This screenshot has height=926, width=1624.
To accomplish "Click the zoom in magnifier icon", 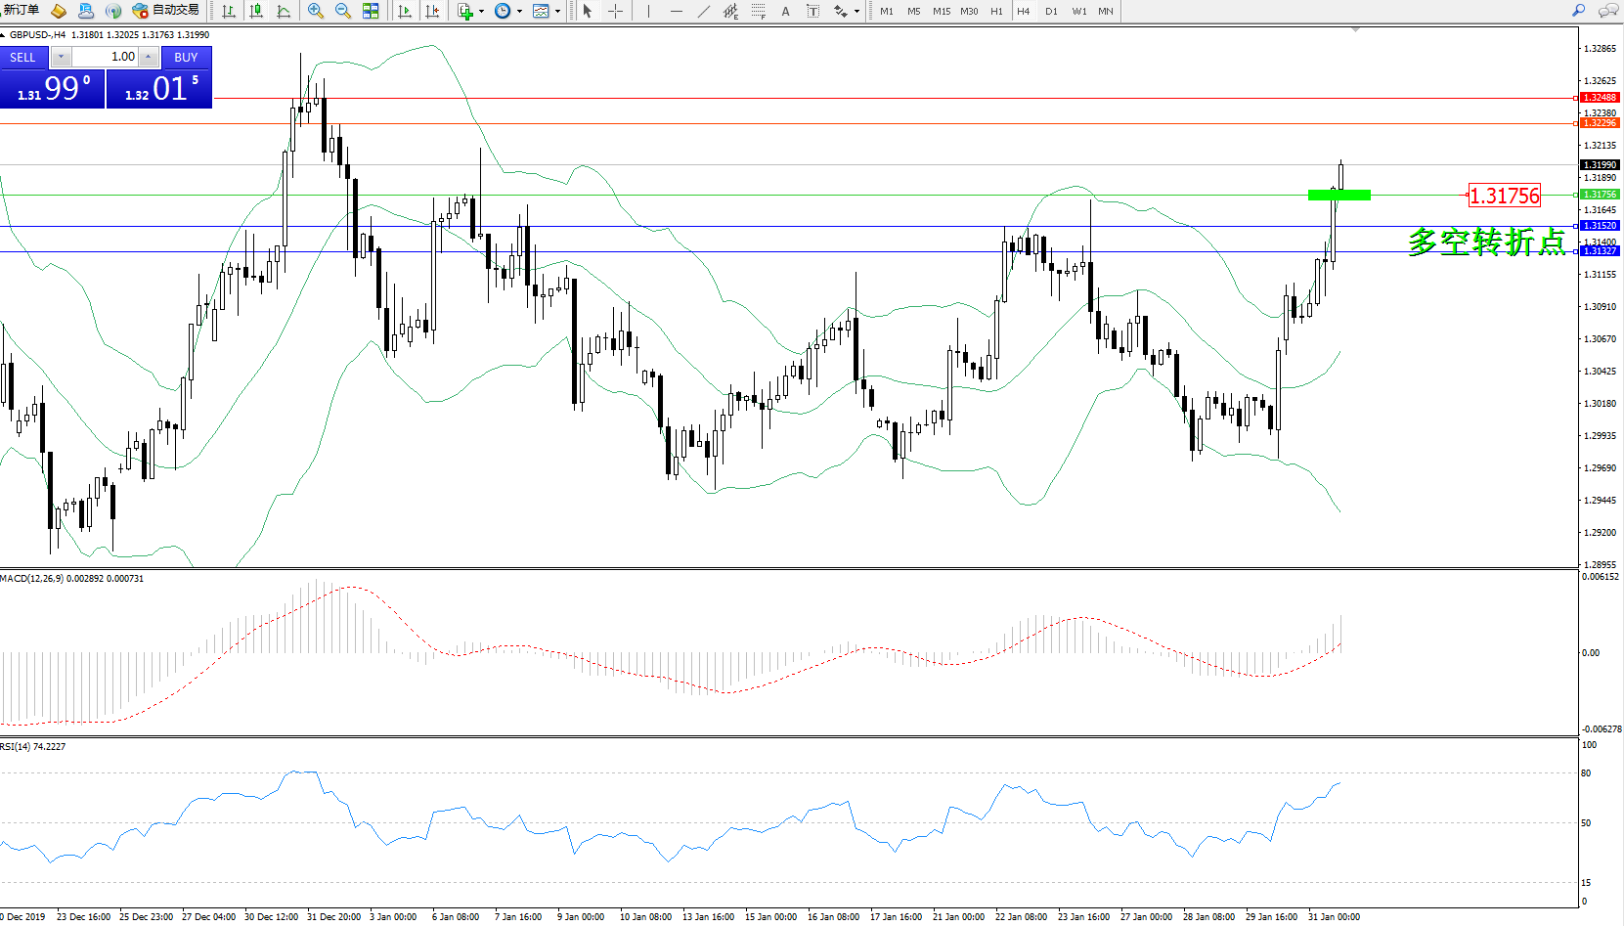I will point(316,11).
